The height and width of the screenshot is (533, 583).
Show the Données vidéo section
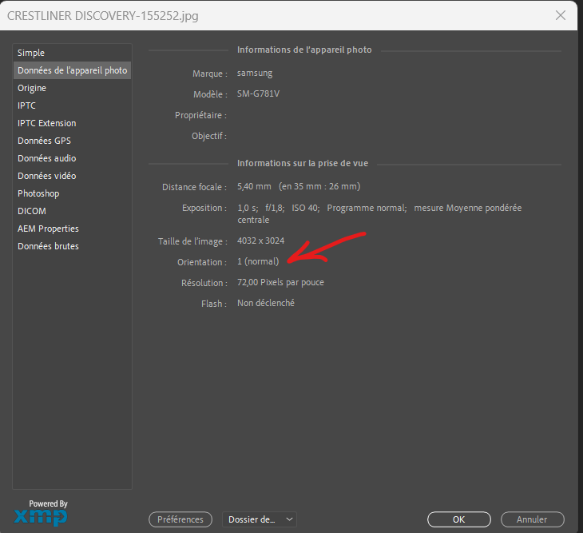pos(72,176)
